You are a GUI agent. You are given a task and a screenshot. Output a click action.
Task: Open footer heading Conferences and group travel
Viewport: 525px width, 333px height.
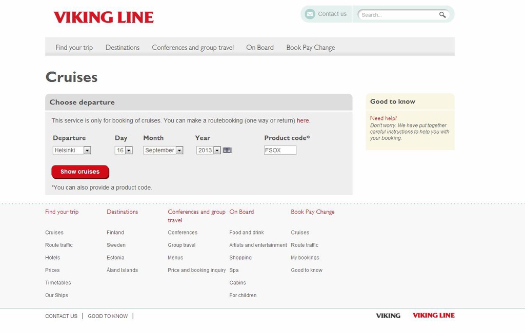[x=196, y=216]
